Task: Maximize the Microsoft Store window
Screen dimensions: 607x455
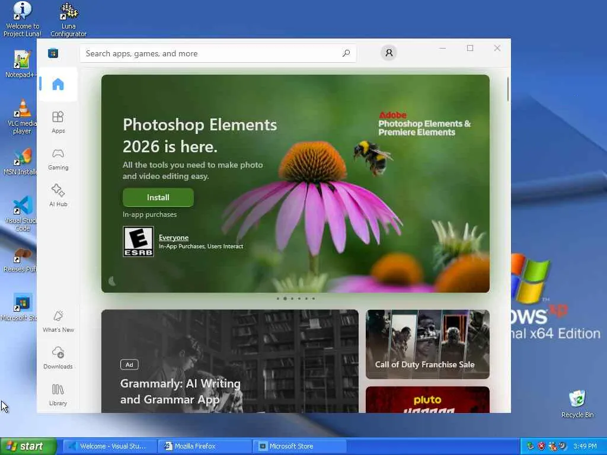Action: (470, 48)
